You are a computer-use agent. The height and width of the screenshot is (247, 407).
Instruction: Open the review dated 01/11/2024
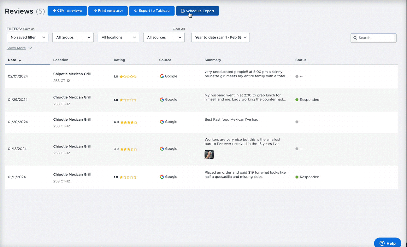pos(202,177)
